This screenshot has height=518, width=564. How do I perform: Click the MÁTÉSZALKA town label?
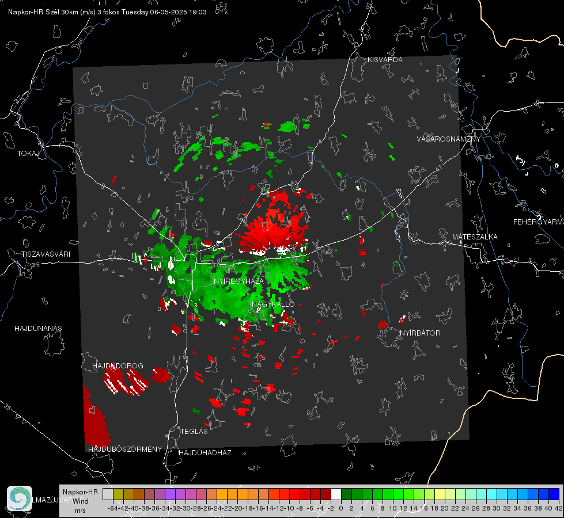[x=475, y=237]
